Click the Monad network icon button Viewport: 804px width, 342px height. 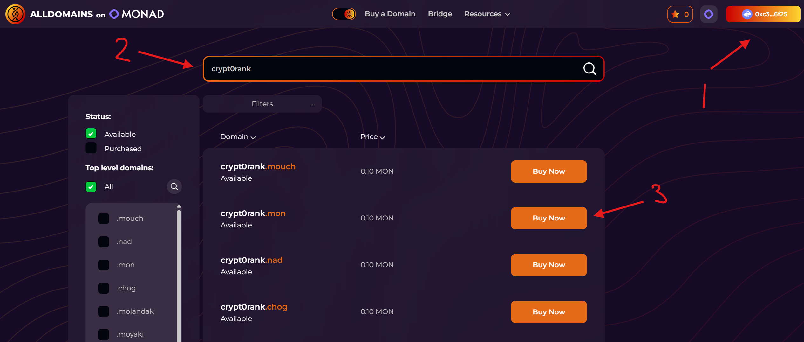click(x=708, y=14)
